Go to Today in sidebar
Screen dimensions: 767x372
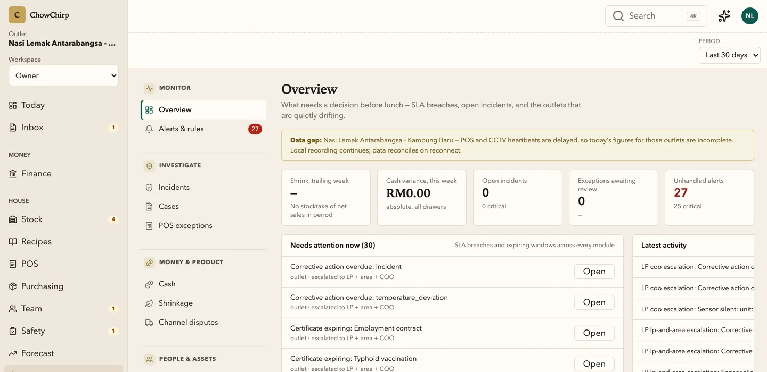63,105
